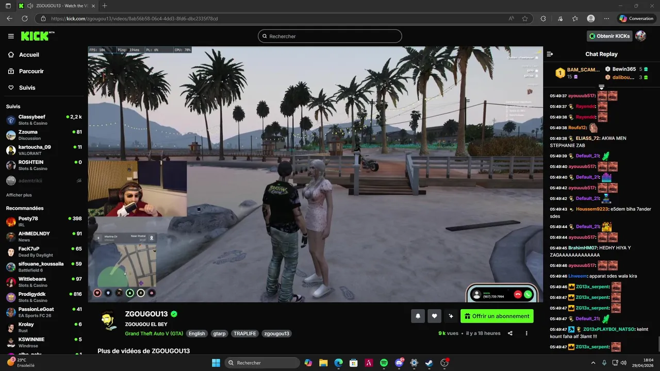Screen dimensions: 660x371
Task: Select the English tag
Action: (x=196, y=333)
